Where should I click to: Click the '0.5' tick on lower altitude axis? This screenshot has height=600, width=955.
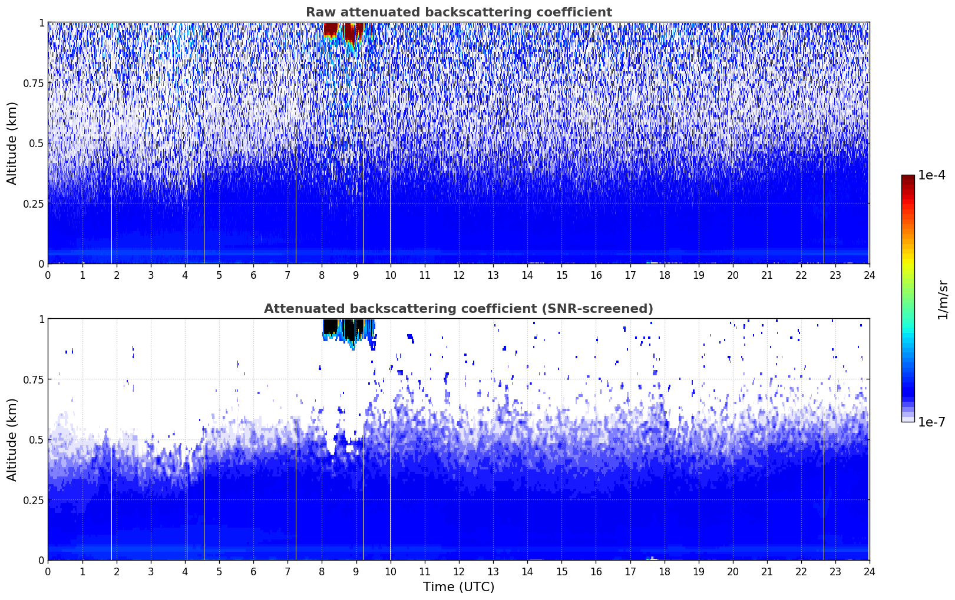[36, 439]
